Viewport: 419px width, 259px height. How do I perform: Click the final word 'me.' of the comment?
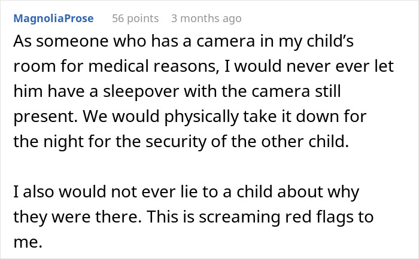28,242
